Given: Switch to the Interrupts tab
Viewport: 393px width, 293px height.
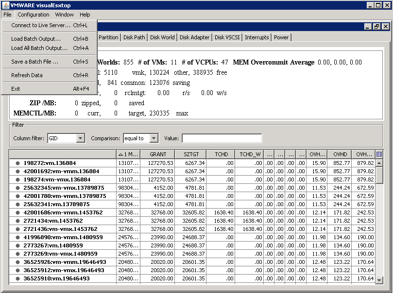Looking at the screenshot, I should [256, 37].
